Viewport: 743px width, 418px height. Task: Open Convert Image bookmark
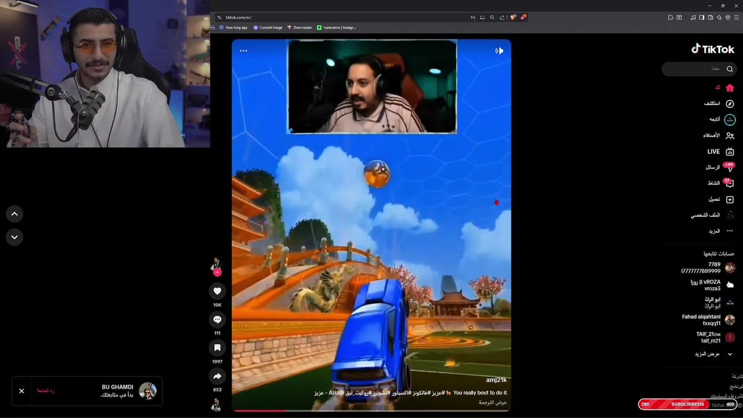click(268, 27)
